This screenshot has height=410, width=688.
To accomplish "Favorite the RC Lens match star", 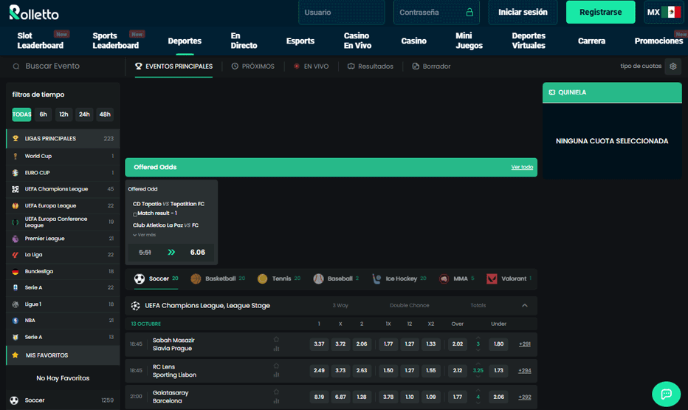I will [x=276, y=366].
